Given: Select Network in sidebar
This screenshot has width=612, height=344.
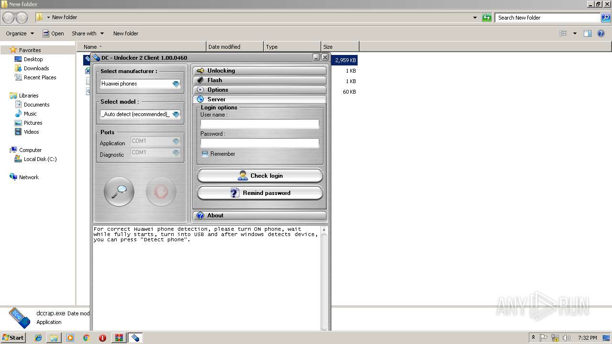Looking at the screenshot, I should coord(29,177).
